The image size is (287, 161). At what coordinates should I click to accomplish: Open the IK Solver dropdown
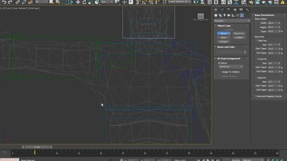pyautogui.click(x=231, y=67)
